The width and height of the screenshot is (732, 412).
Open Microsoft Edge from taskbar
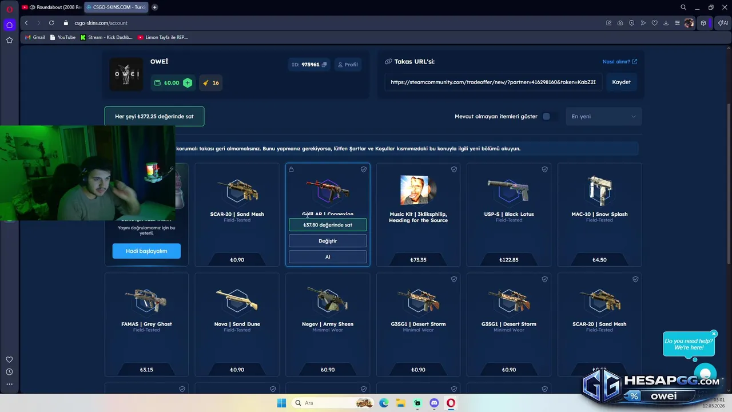384,403
